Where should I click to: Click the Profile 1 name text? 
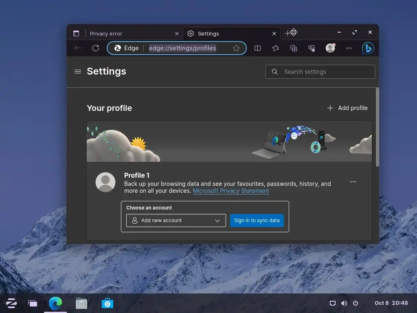click(x=137, y=175)
